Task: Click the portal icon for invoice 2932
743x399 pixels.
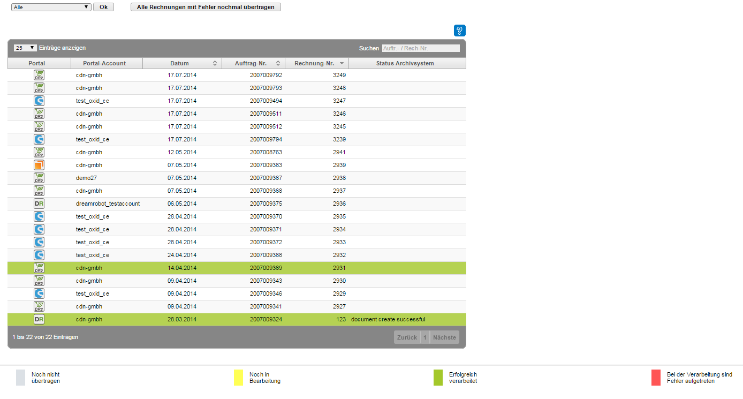Action: pos(39,255)
